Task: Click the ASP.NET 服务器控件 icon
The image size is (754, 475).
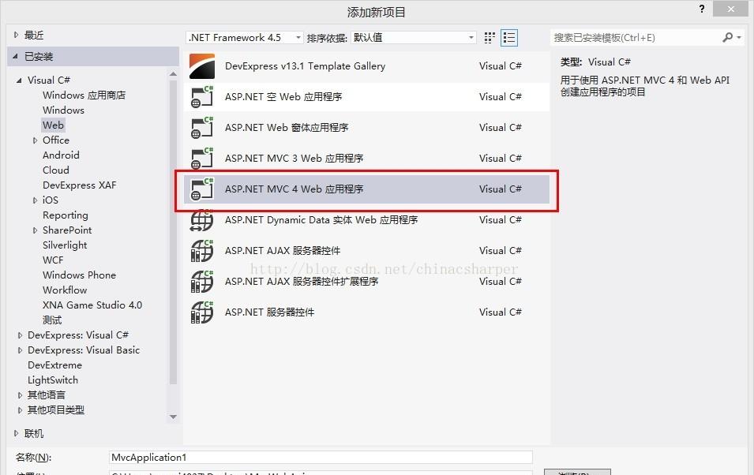Action: coord(202,312)
